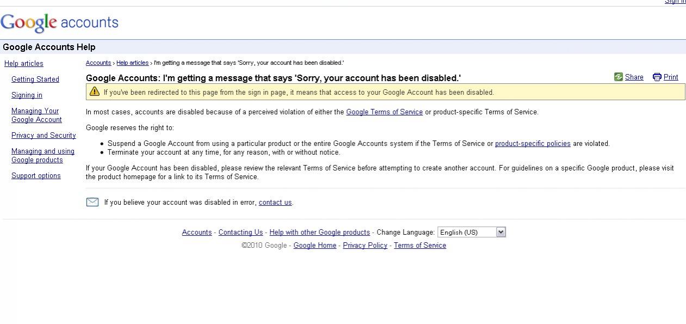Open Support options in sidebar
The width and height of the screenshot is (686, 324).
pyautogui.click(x=36, y=176)
